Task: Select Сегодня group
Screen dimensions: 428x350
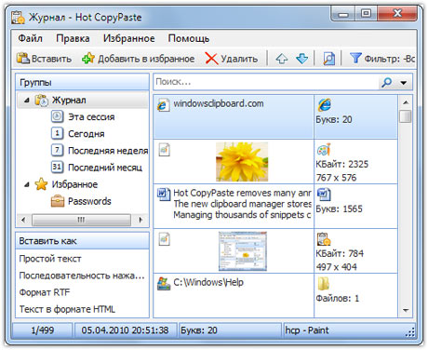Action: point(87,134)
